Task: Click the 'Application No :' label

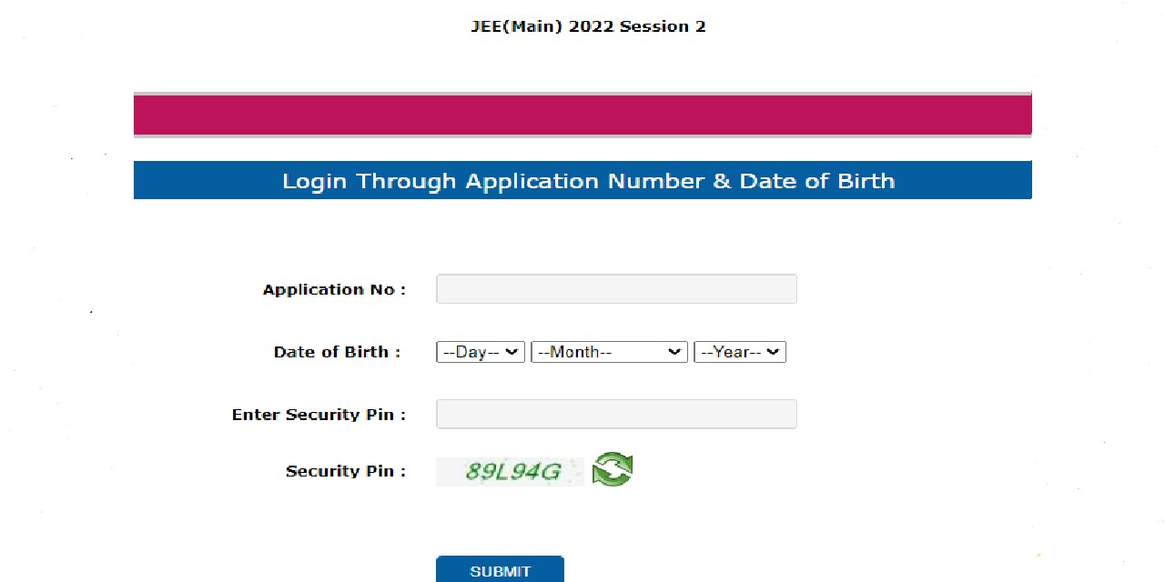Action: tap(334, 289)
